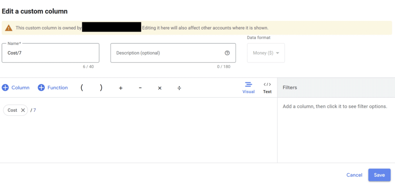The image size is (395, 183).
Task: Click the Filters panel header
Action: pos(336,87)
